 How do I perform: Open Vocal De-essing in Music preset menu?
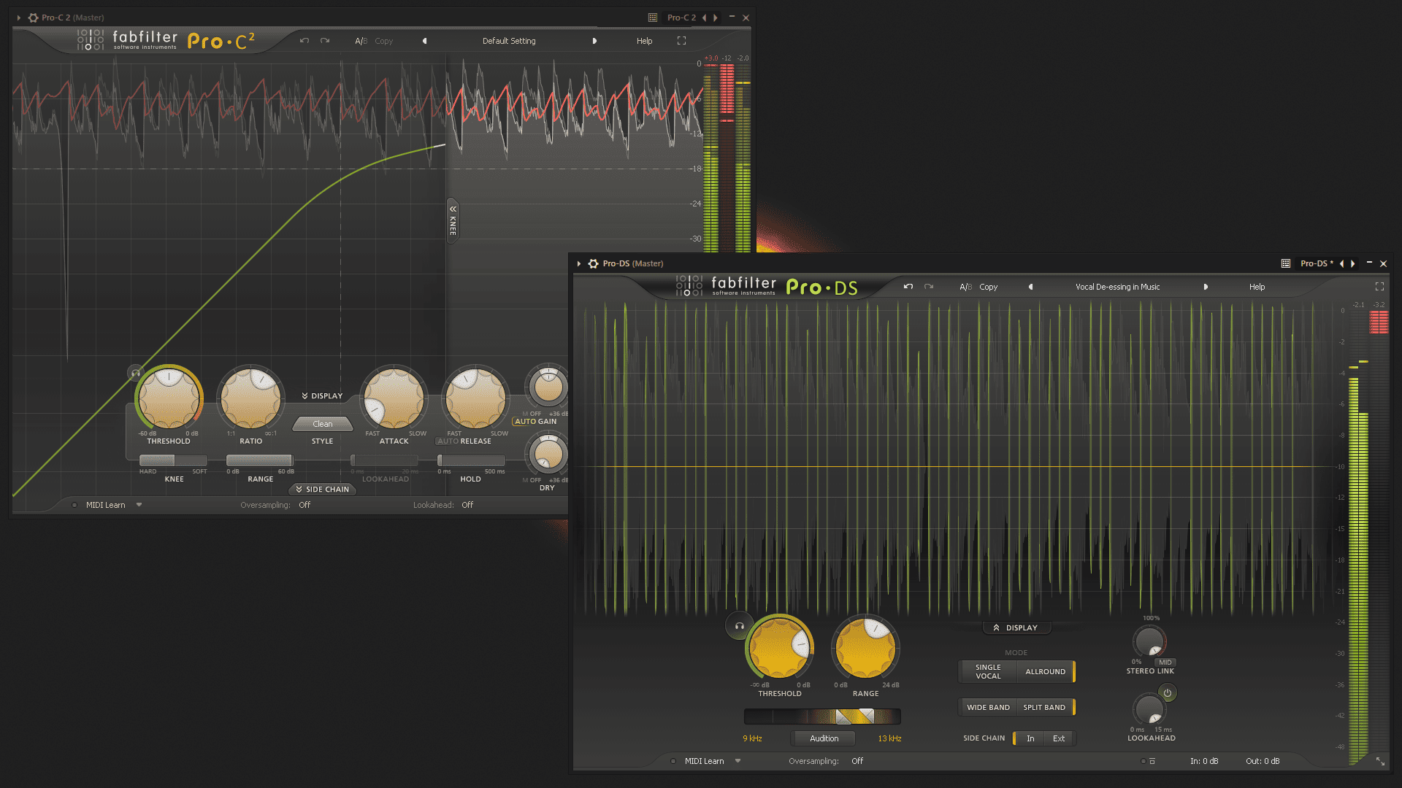pos(1117,287)
